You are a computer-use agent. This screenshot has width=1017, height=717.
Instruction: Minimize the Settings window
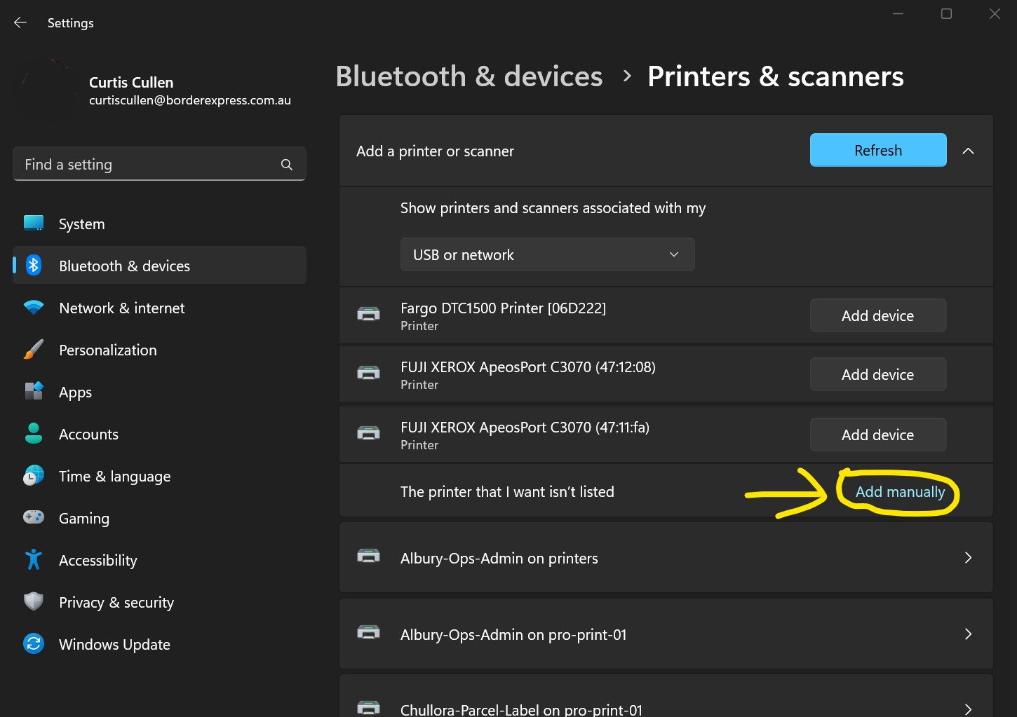(898, 13)
